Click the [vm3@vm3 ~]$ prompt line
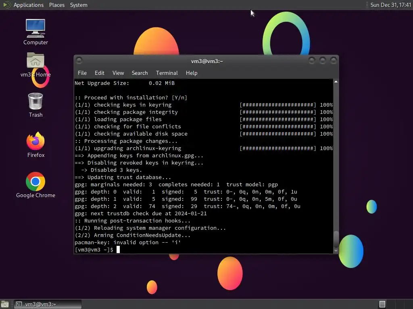 [x=94, y=249]
